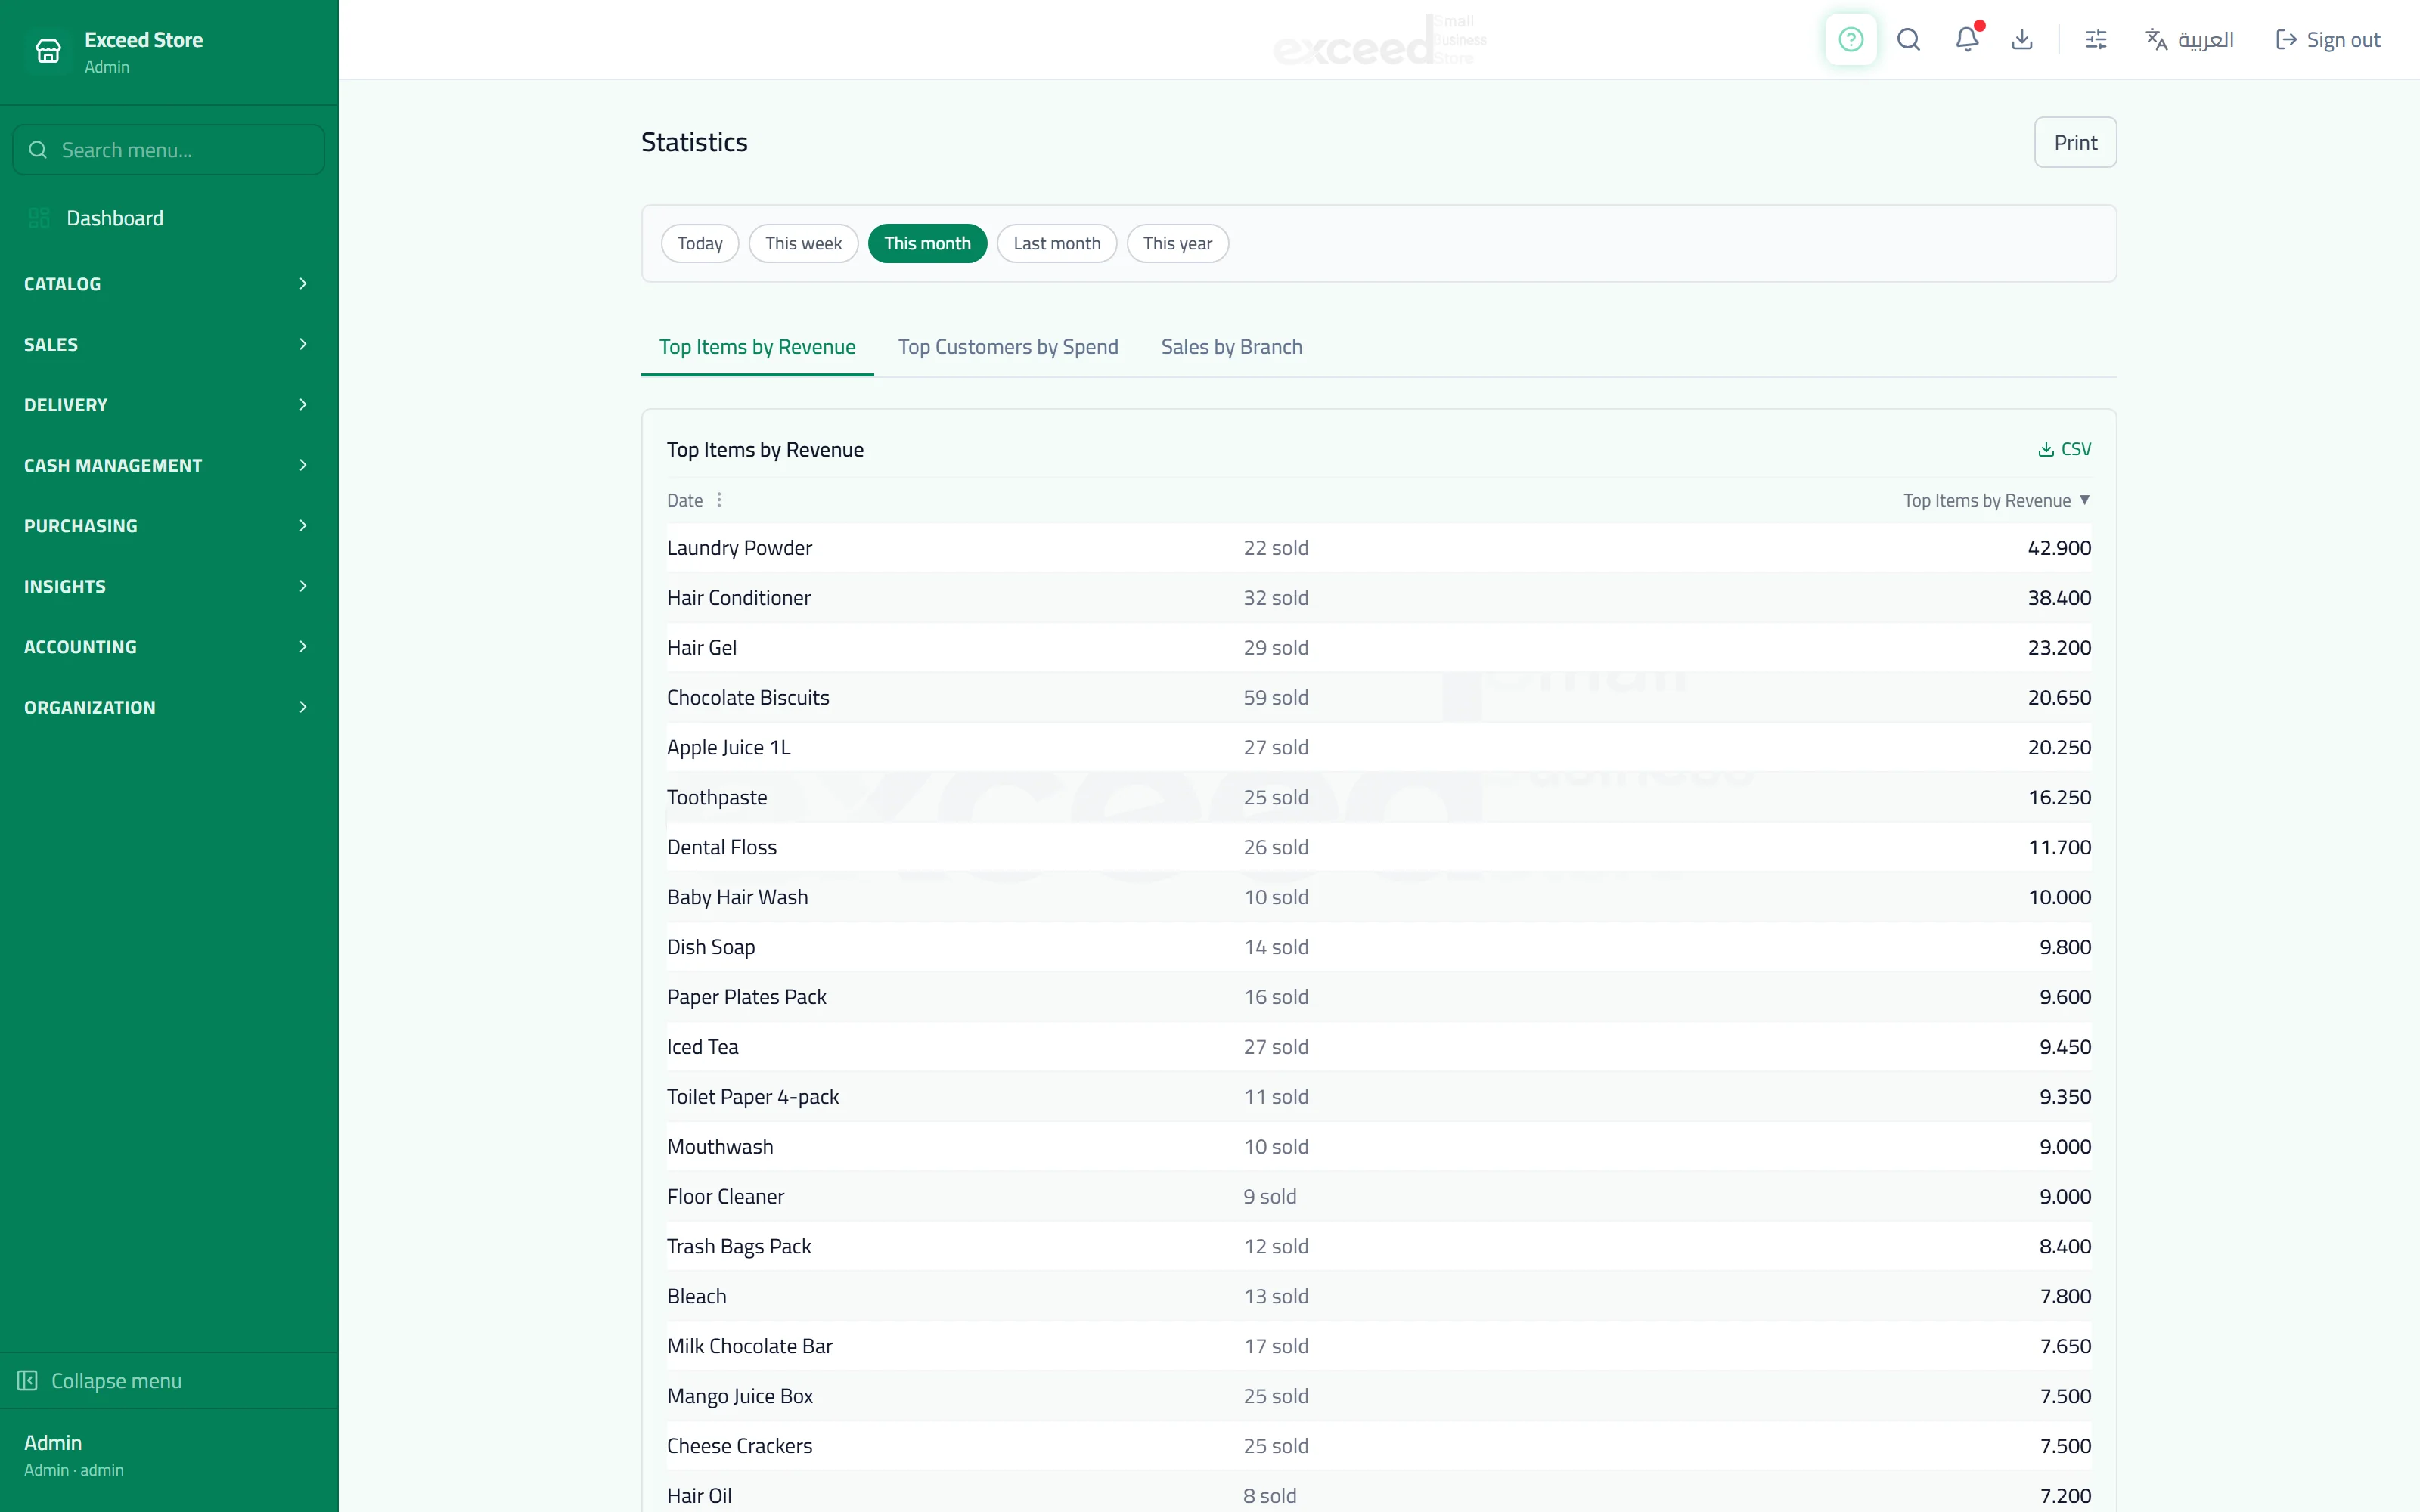Click the Dashboard grid icon

pyautogui.click(x=39, y=218)
